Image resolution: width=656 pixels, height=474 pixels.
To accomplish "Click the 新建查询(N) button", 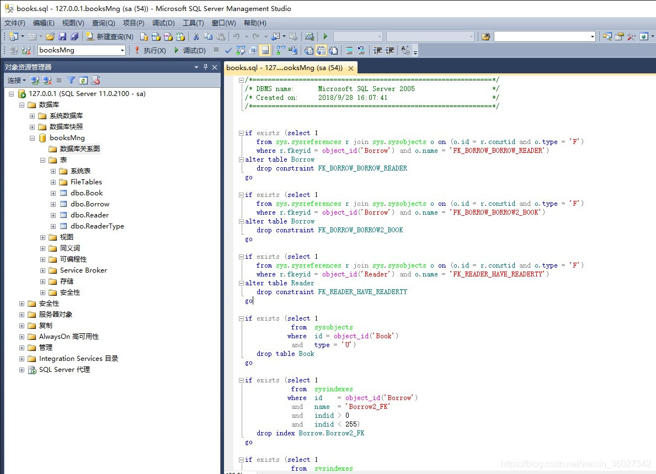I will coord(110,37).
